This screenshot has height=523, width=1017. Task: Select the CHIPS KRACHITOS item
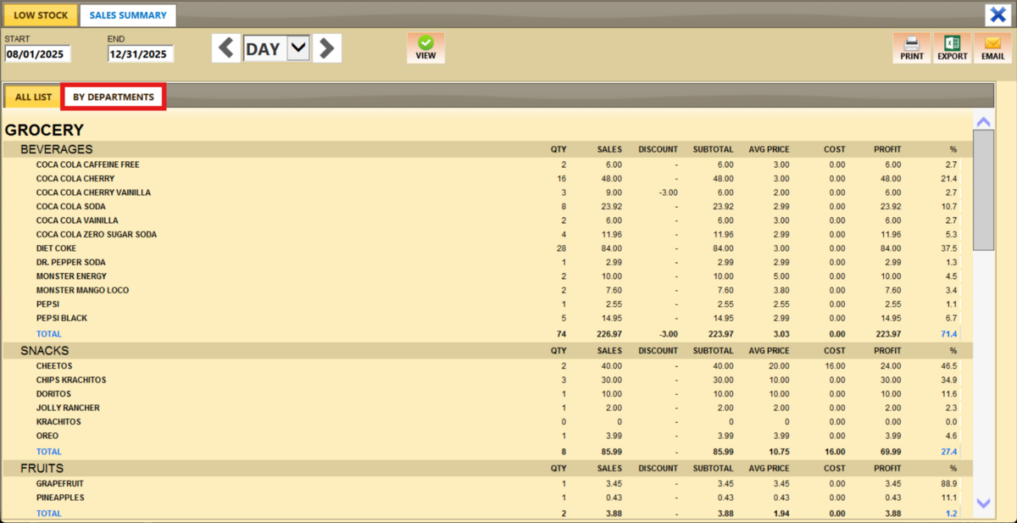point(71,380)
